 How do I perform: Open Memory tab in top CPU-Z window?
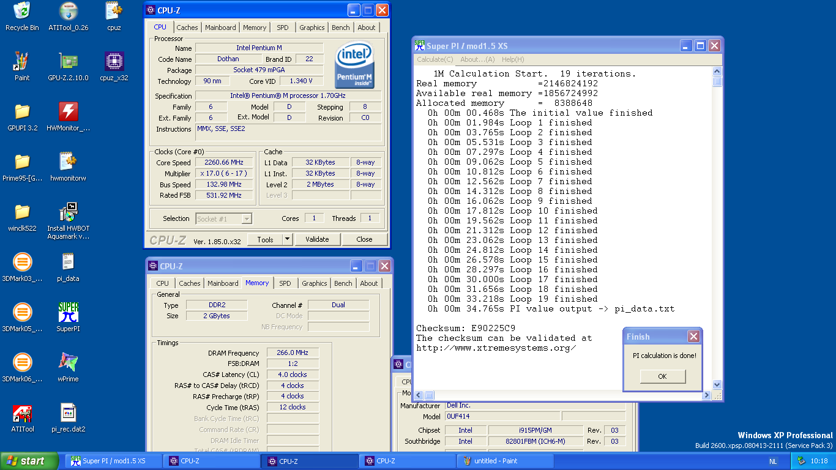tap(255, 28)
